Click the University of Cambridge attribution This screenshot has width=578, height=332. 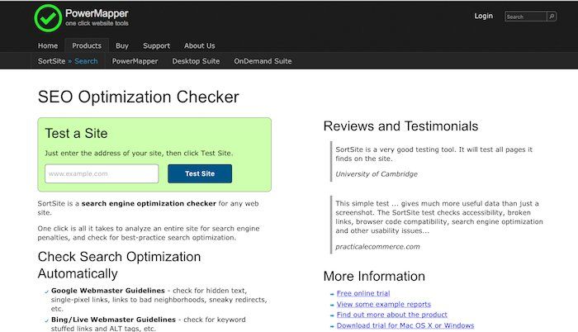[x=377, y=174]
